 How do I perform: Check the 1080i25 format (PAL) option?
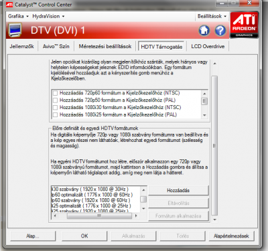click(55, 114)
